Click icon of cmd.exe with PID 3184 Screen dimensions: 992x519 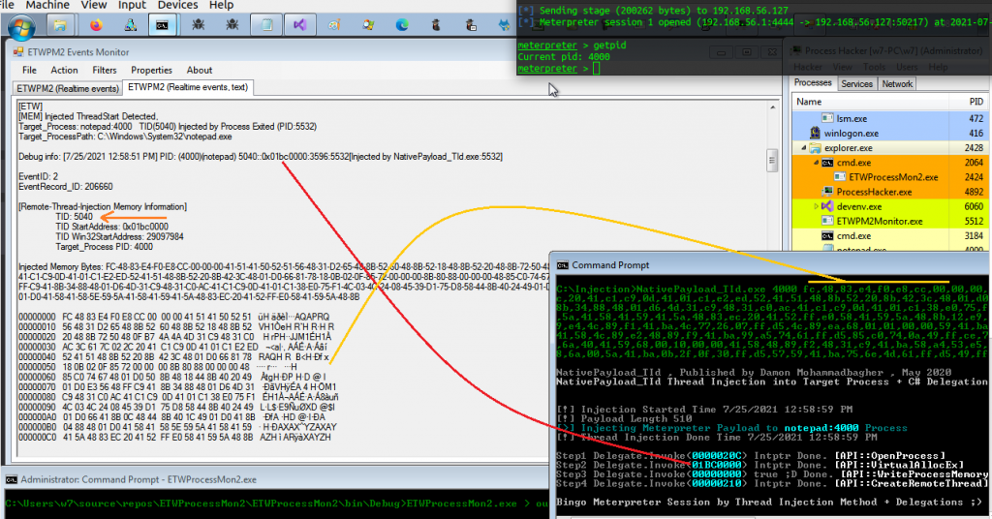click(x=827, y=236)
